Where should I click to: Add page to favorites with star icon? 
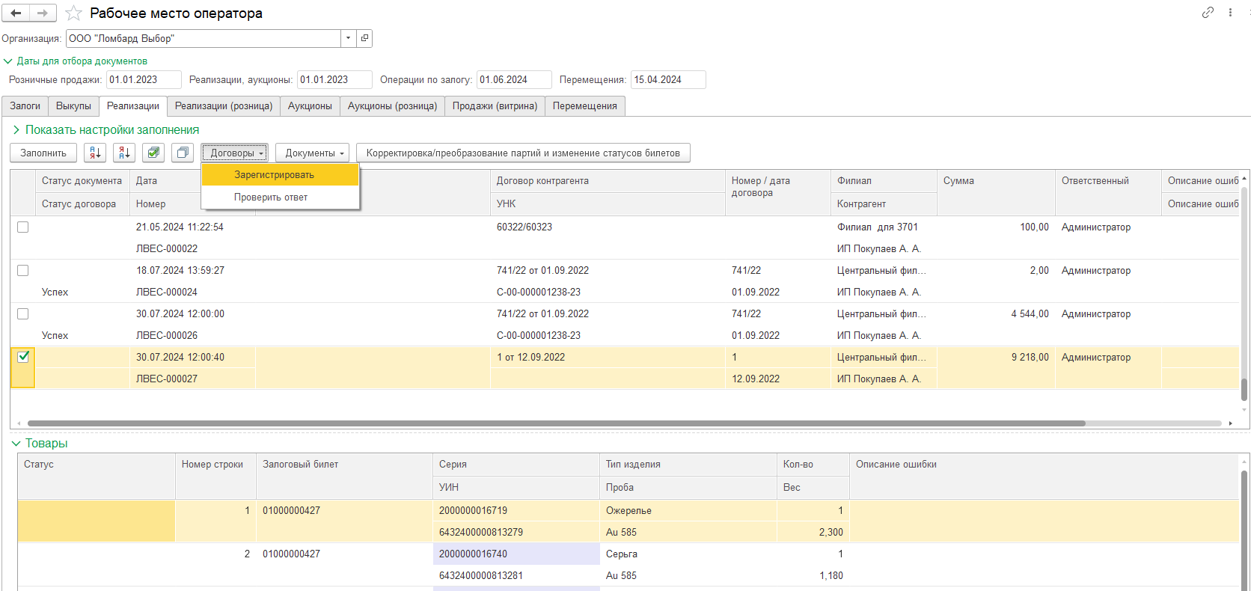click(73, 13)
